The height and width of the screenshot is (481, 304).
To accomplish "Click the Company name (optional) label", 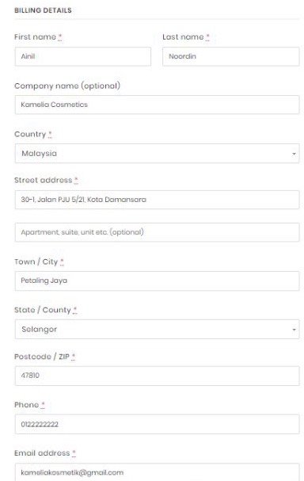I will pos(67,86).
